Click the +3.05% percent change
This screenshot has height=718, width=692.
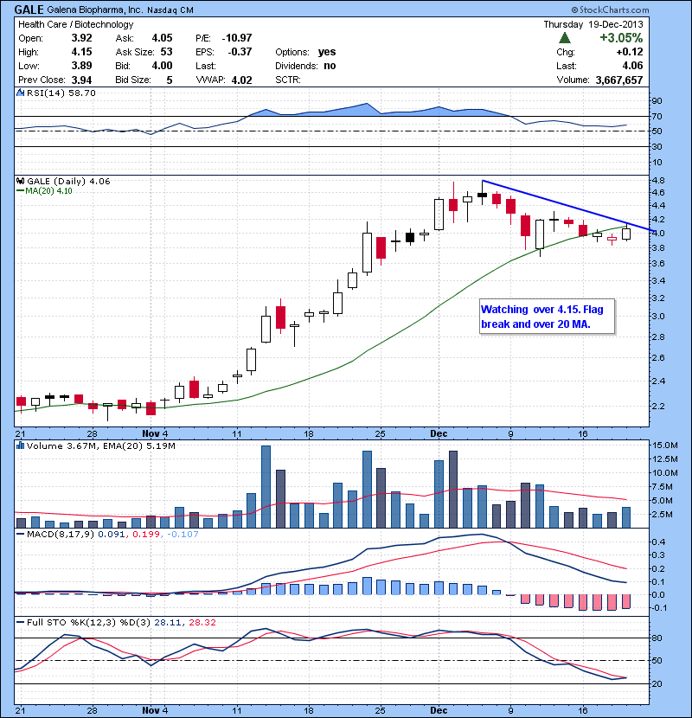click(x=621, y=37)
